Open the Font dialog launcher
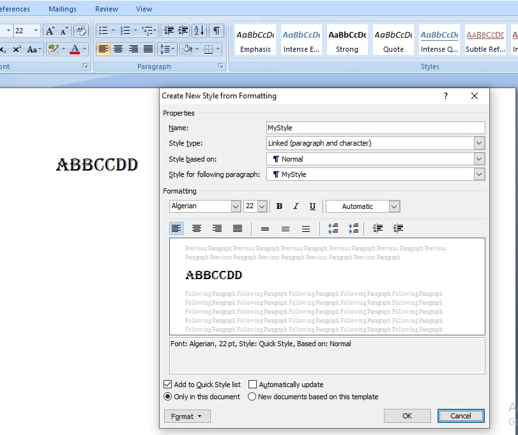The width and height of the screenshot is (518, 435). pos(86,66)
